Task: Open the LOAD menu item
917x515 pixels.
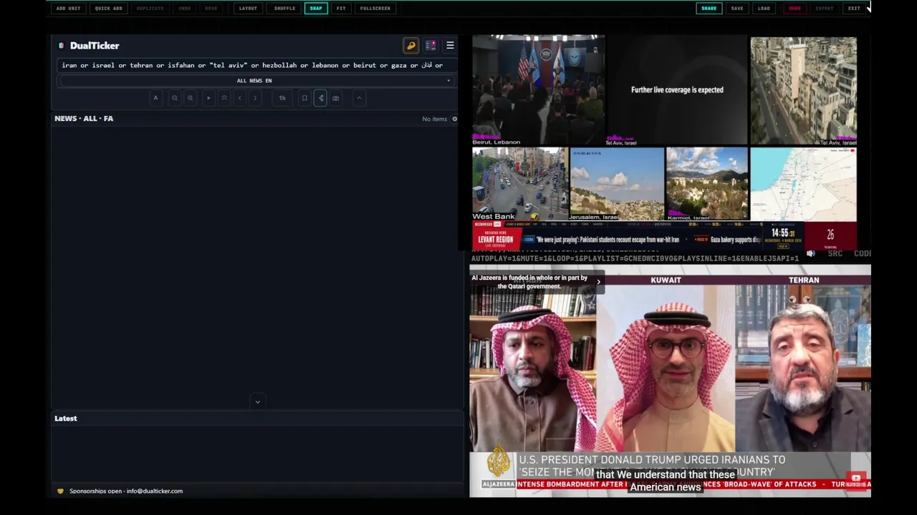Action: [764, 9]
